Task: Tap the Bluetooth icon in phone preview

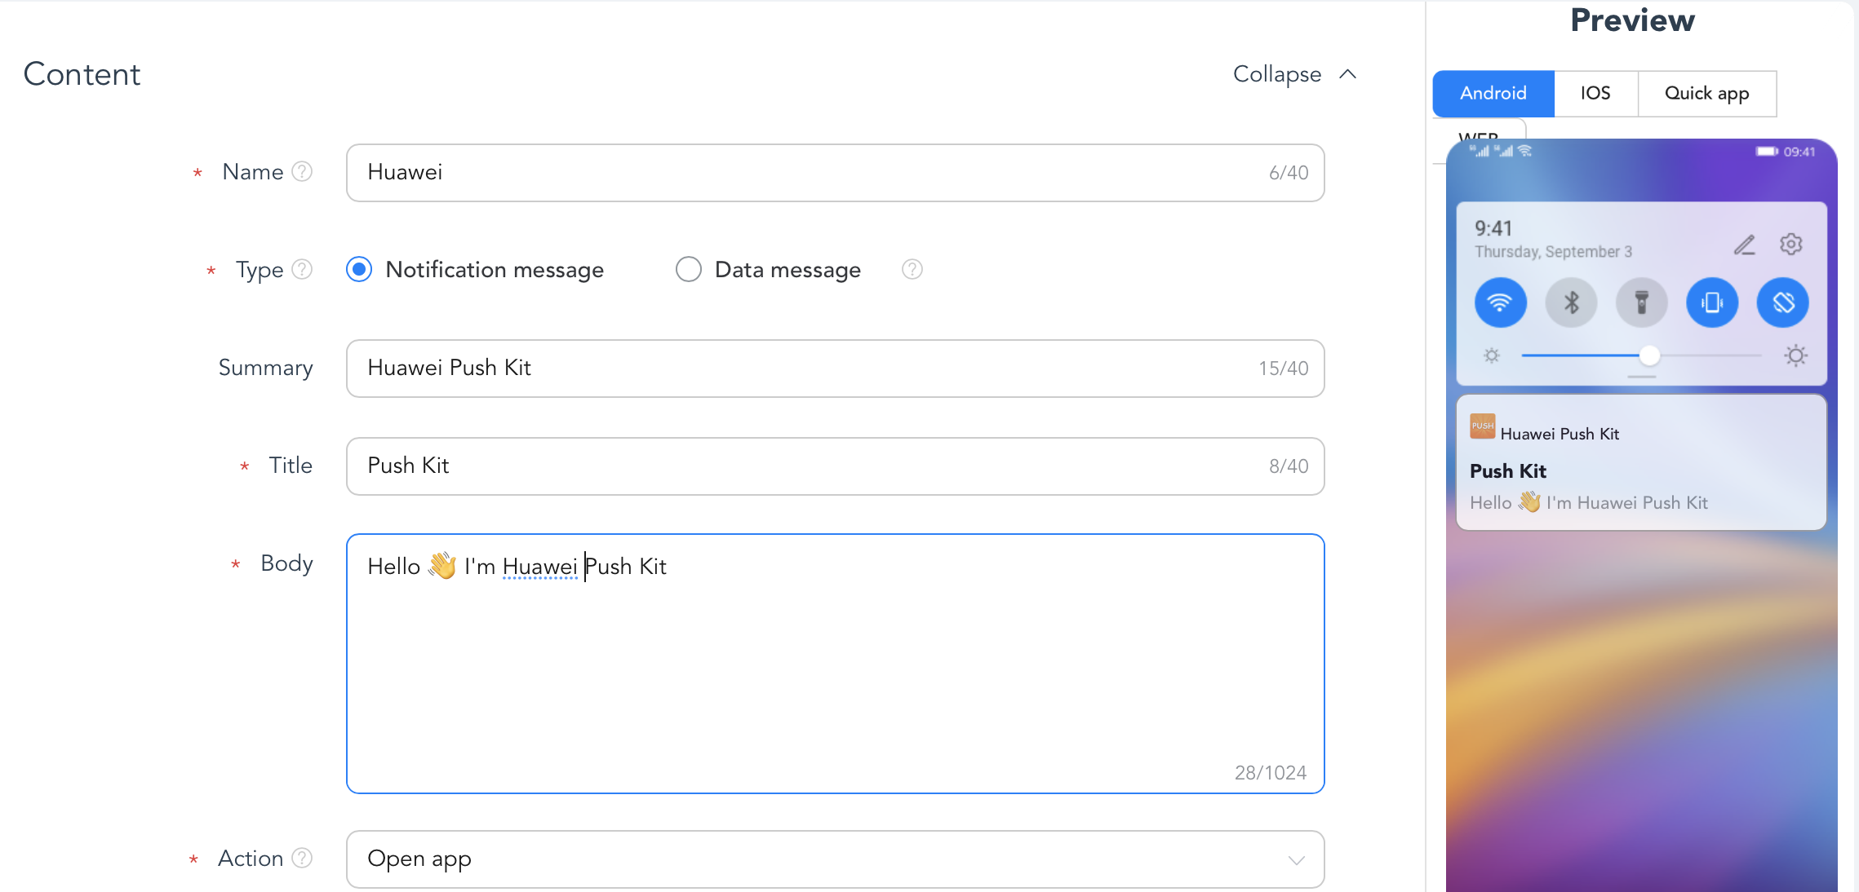Action: click(1571, 302)
